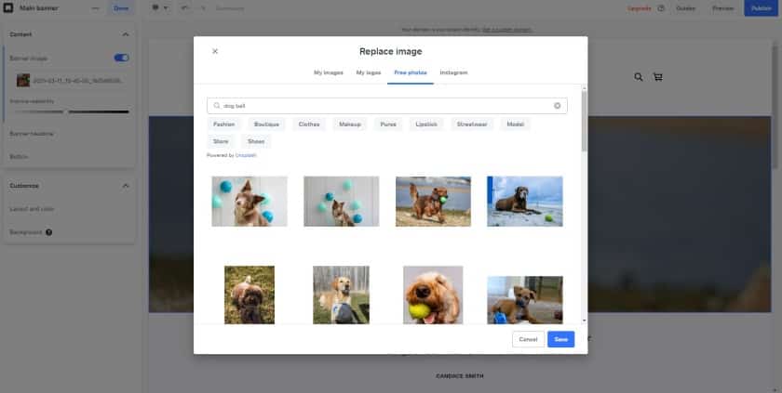
Task: Open the Button setting in Content
Action: point(19,157)
